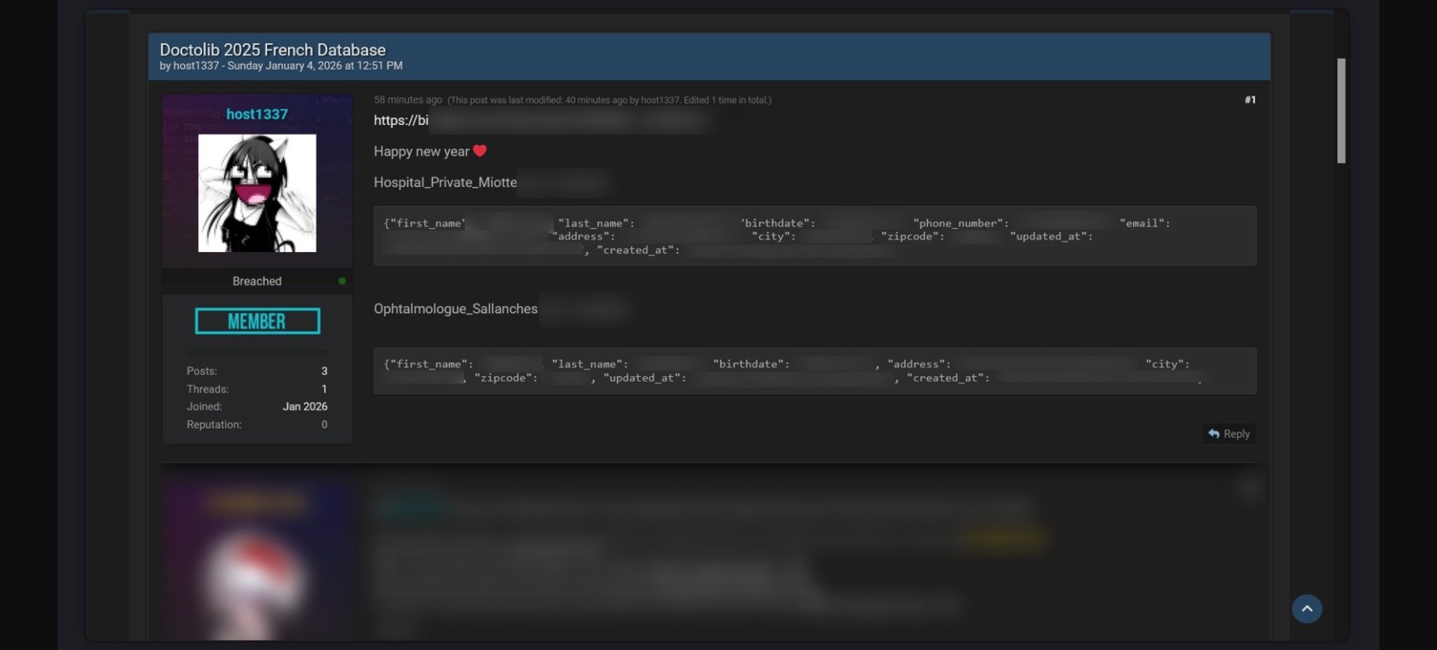Image resolution: width=1437 pixels, height=650 pixels.
Task: Click the thread title Doctolib 2025 French Database
Action: (273, 49)
